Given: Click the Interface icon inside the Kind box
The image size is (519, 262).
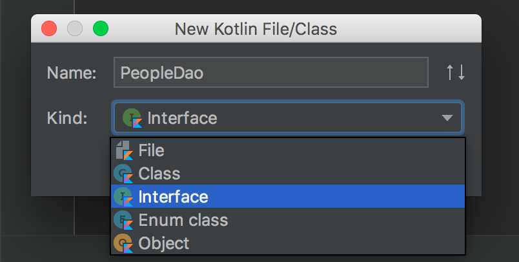Looking at the screenshot, I should [132, 117].
